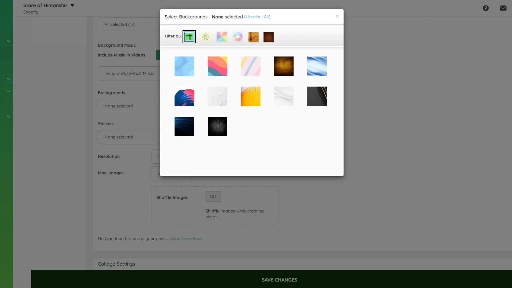Open the Template's Default Music dropdown
512x288 pixels.
click(129, 73)
